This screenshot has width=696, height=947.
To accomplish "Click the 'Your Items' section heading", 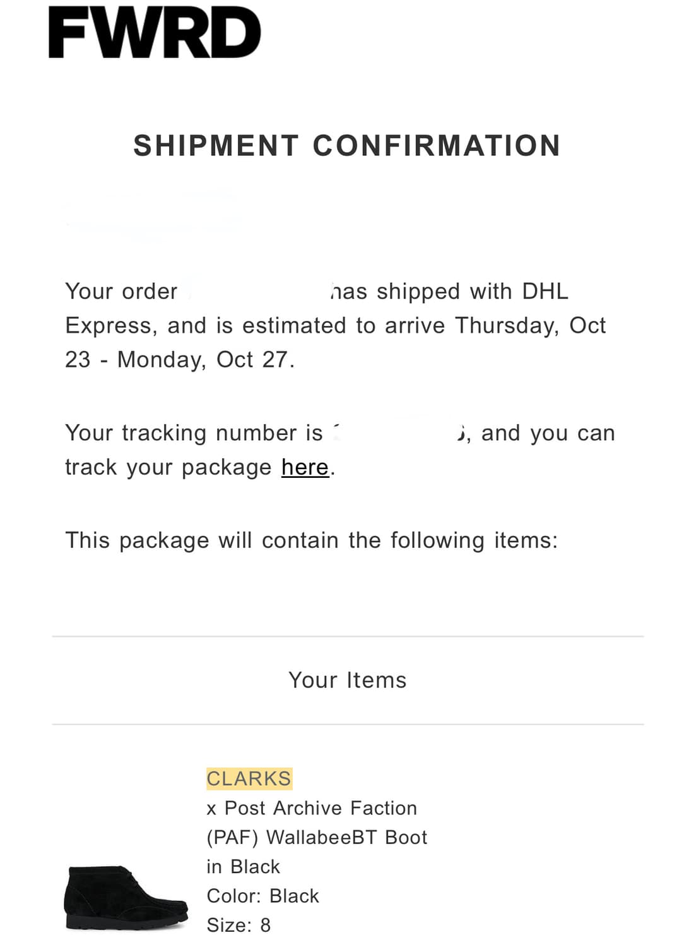I will (x=348, y=680).
